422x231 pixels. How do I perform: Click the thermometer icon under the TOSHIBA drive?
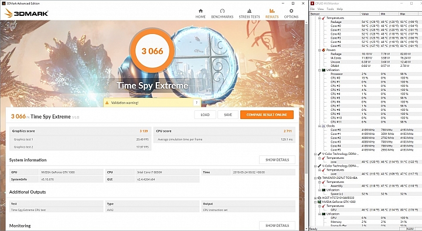click(324, 182)
